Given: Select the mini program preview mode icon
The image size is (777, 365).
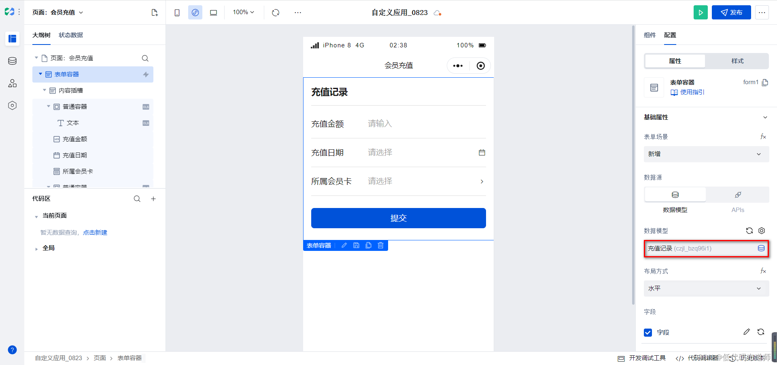Looking at the screenshot, I should [195, 13].
